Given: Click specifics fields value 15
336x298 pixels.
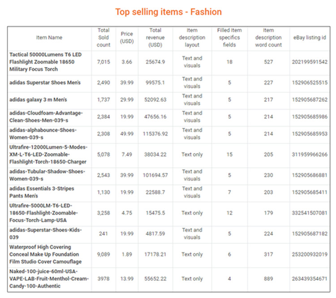Looking at the screenshot, I should coord(229,155).
